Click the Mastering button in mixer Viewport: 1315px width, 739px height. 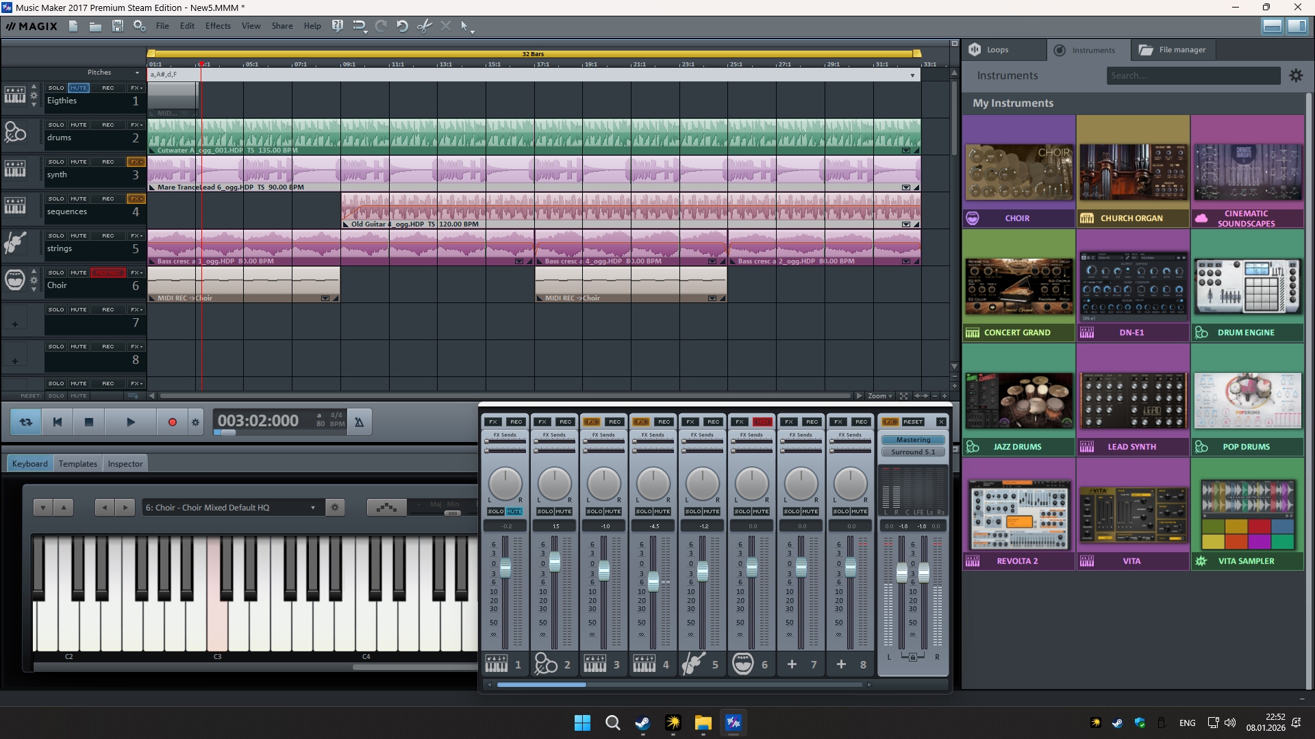tap(913, 440)
